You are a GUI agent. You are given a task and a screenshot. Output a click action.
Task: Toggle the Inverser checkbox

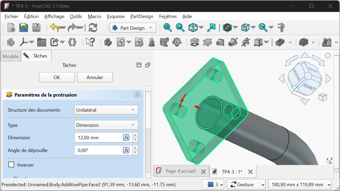(x=11, y=165)
